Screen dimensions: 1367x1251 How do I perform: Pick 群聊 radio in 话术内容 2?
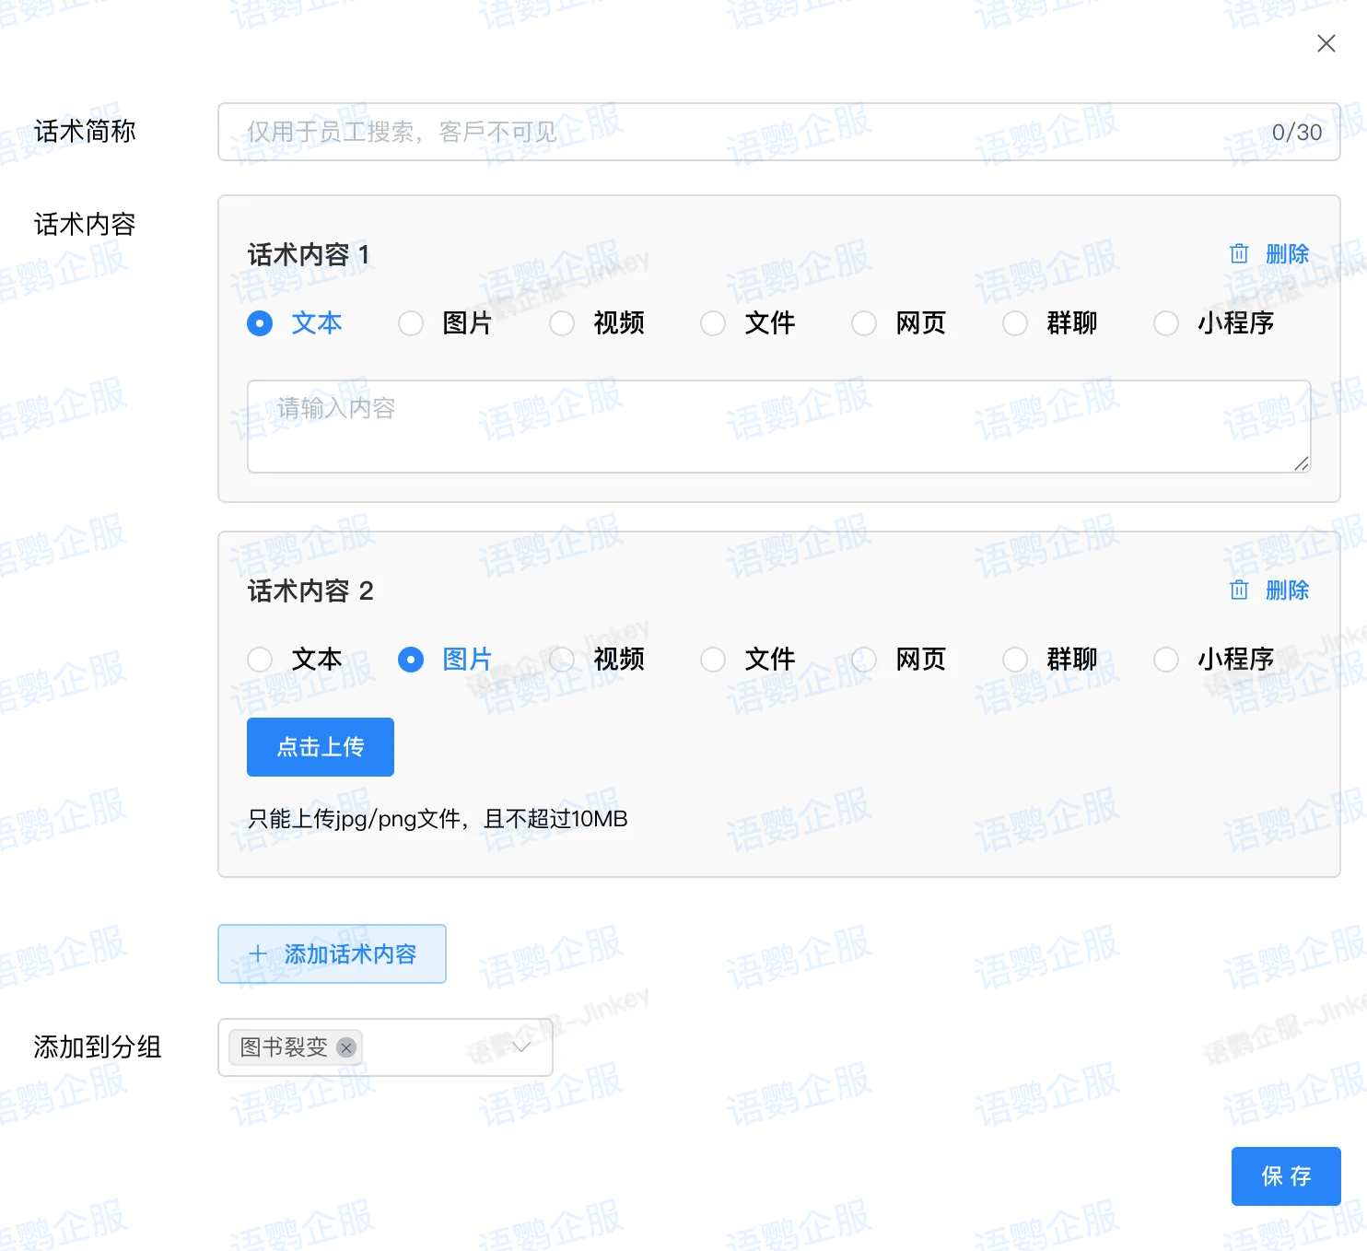(1015, 660)
